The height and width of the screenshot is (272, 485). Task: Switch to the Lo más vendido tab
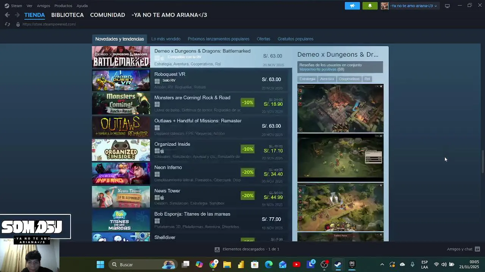[x=166, y=39]
